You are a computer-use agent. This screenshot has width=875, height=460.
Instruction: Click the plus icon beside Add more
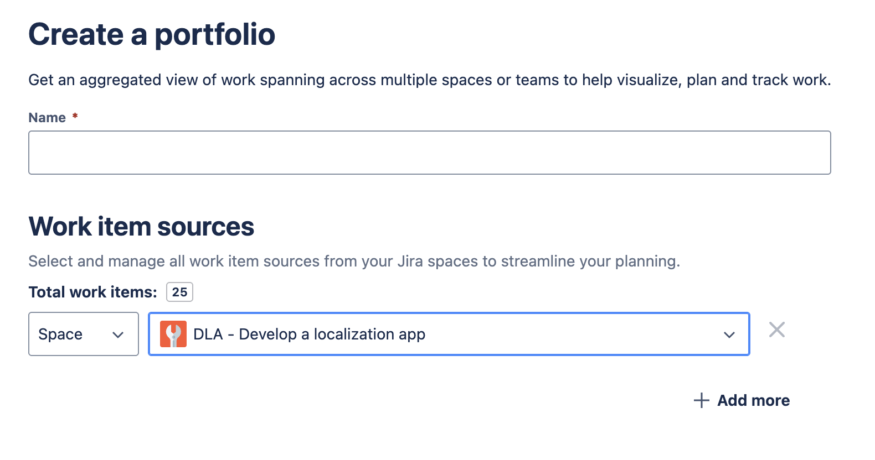[702, 400]
